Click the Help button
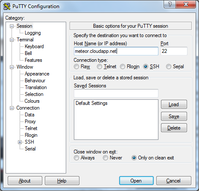This screenshot has height=191, width=199. coord(62,181)
